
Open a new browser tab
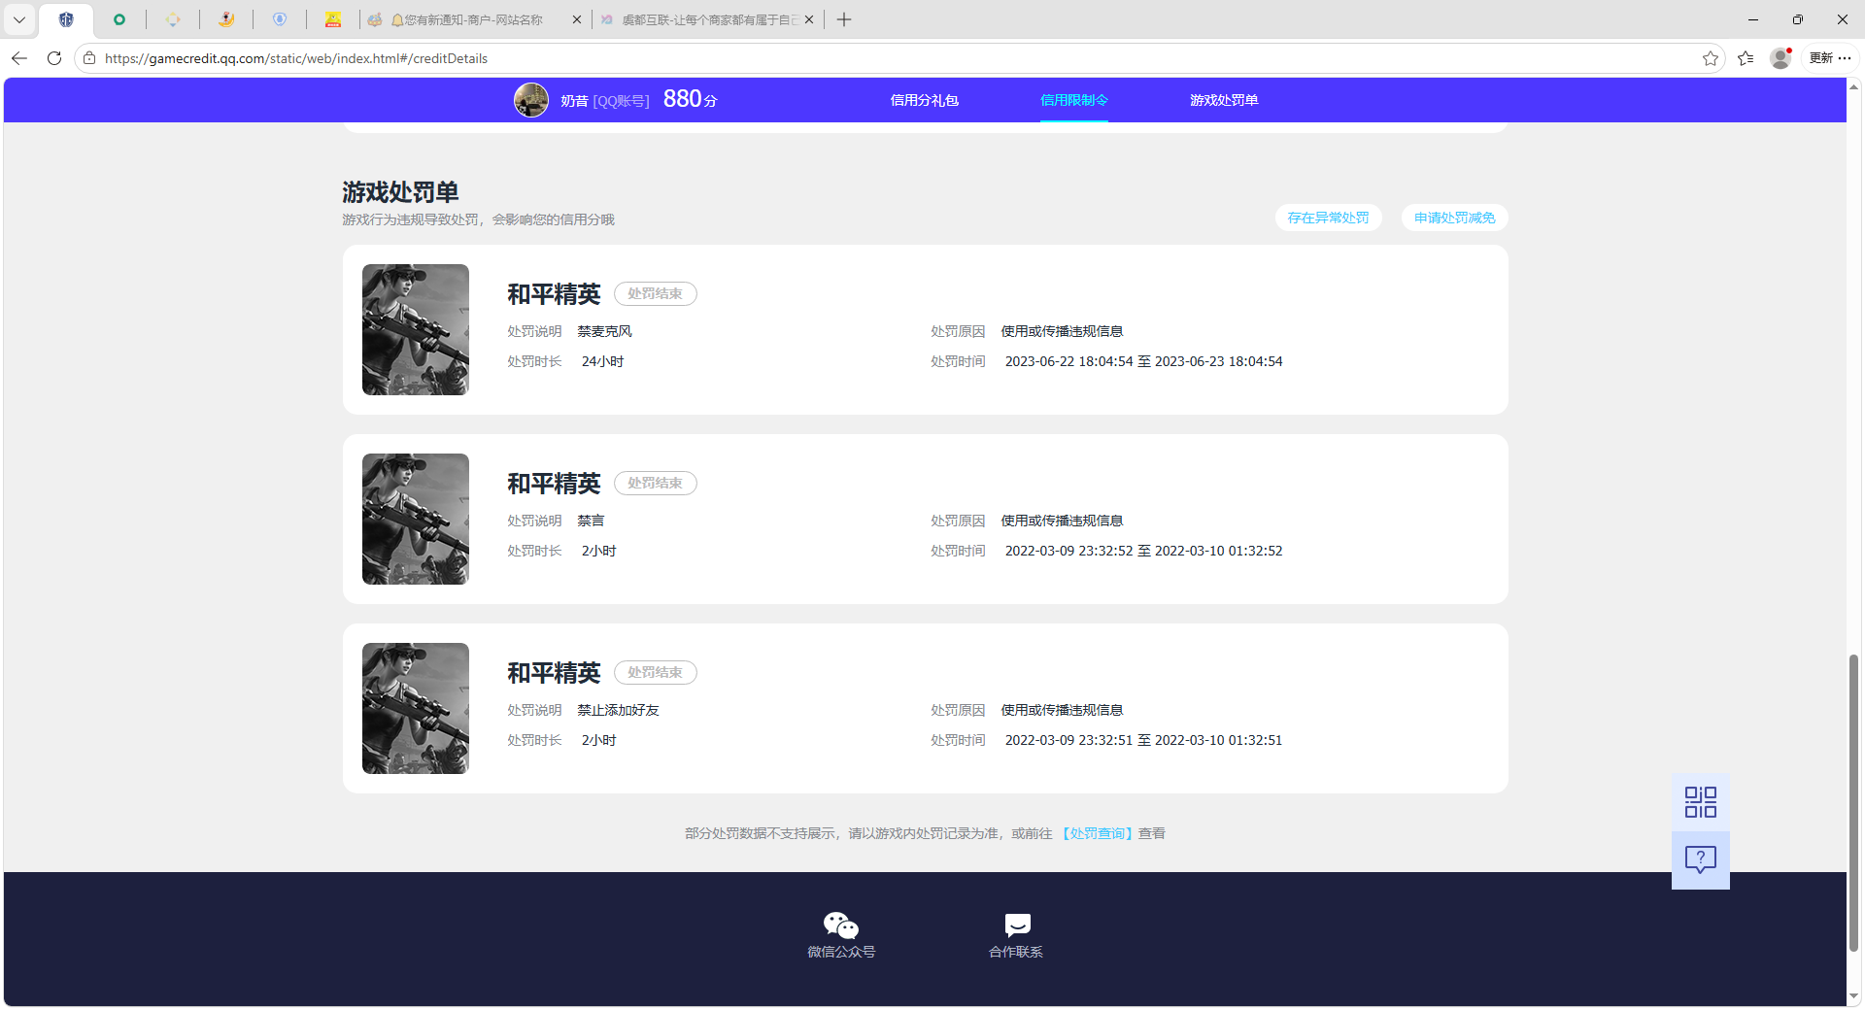(844, 19)
